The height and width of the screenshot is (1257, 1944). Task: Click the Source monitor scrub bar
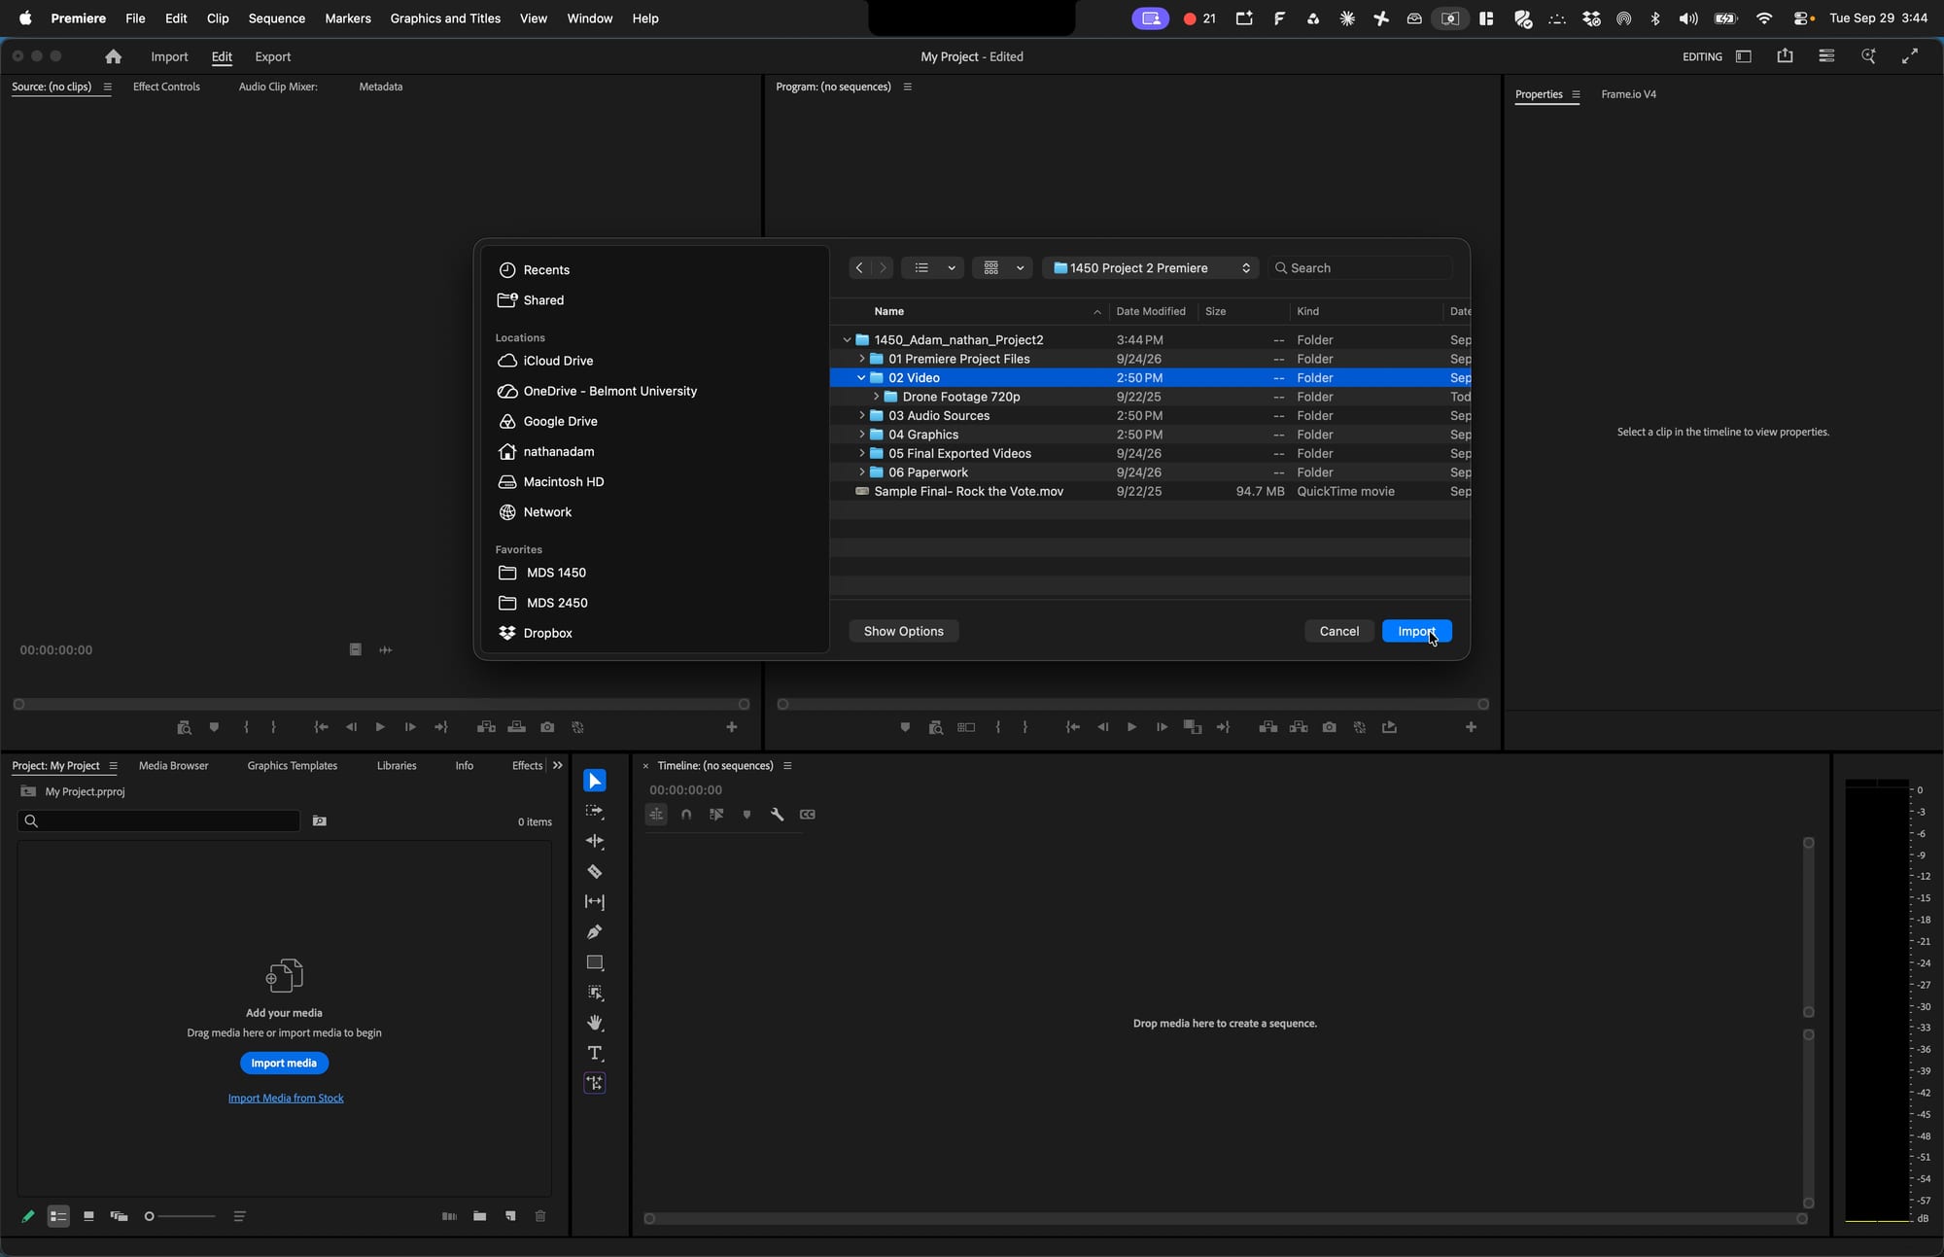[381, 704]
